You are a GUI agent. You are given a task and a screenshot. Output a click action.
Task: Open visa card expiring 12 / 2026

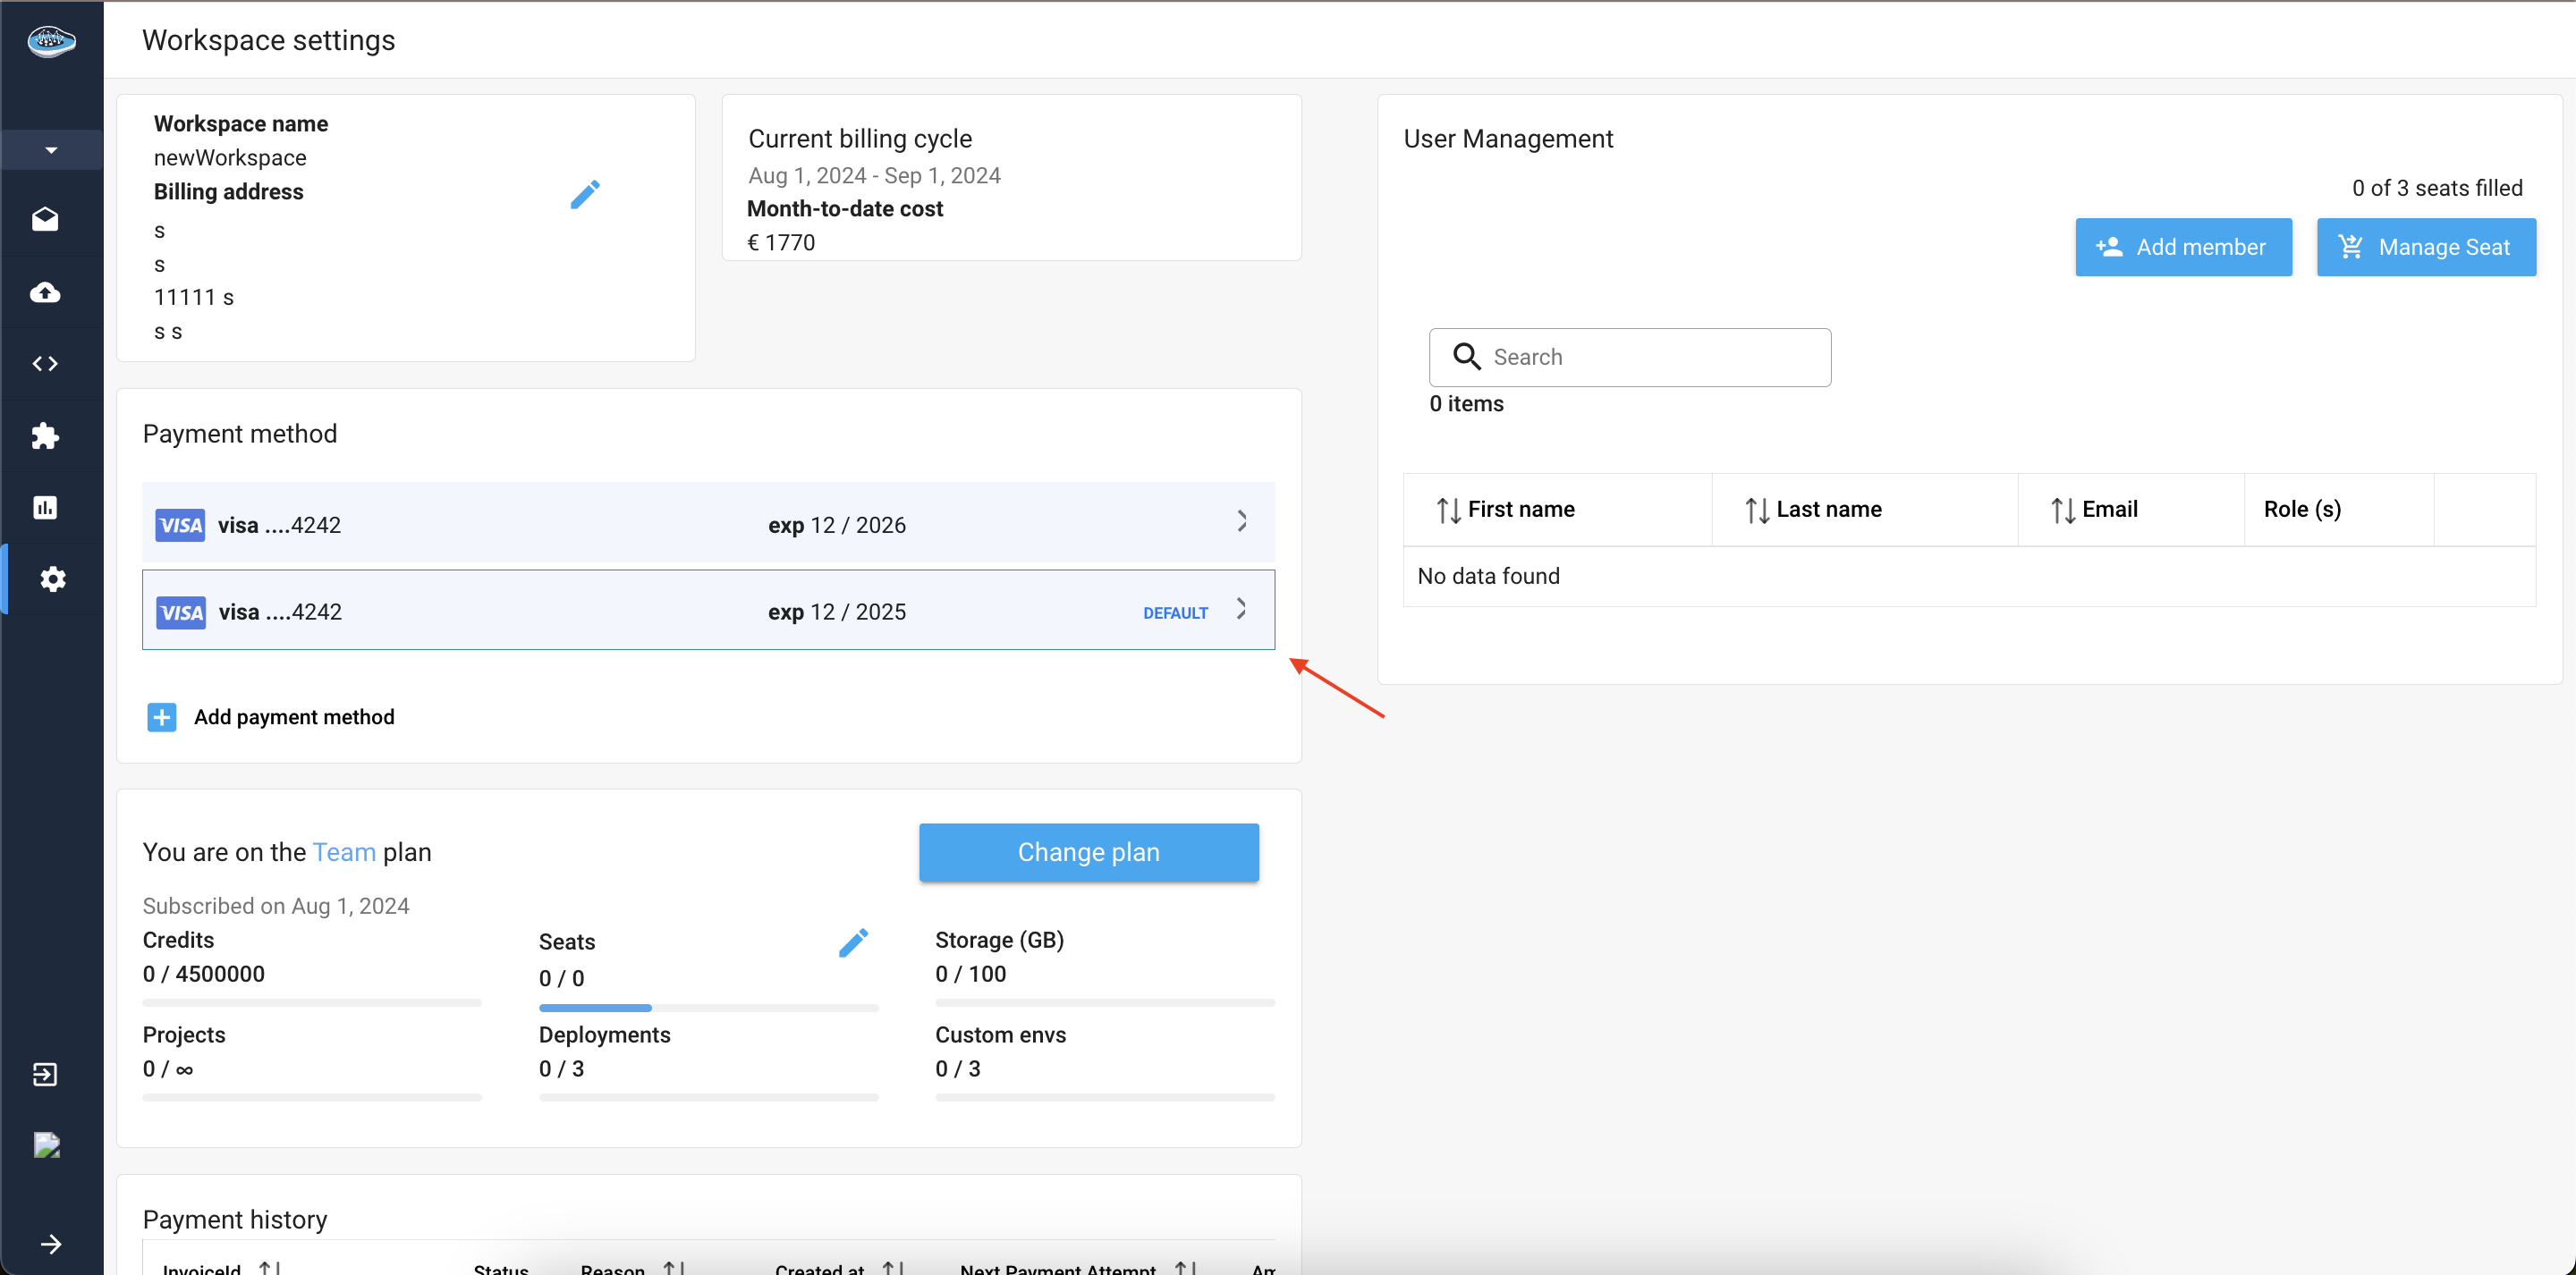point(708,523)
